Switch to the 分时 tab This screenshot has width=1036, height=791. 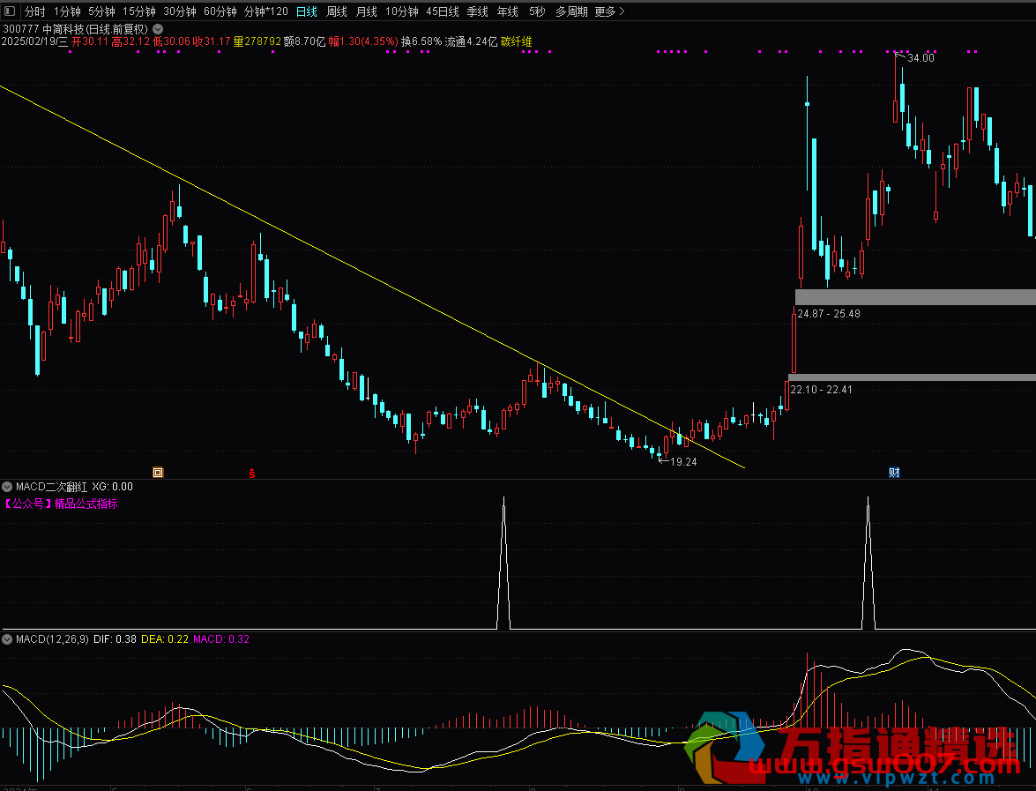click(x=35, y=11)
